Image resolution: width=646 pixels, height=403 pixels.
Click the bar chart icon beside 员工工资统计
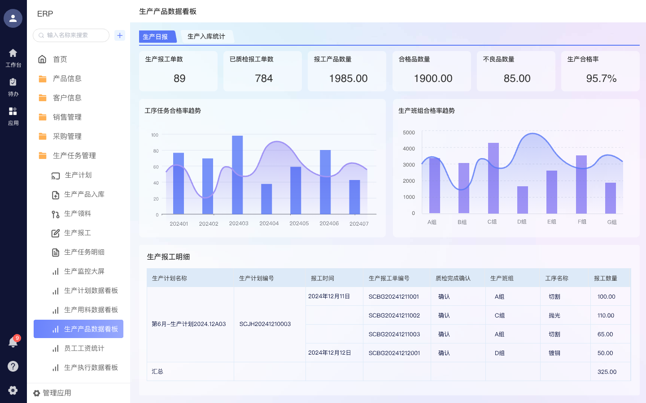[55, 349]
